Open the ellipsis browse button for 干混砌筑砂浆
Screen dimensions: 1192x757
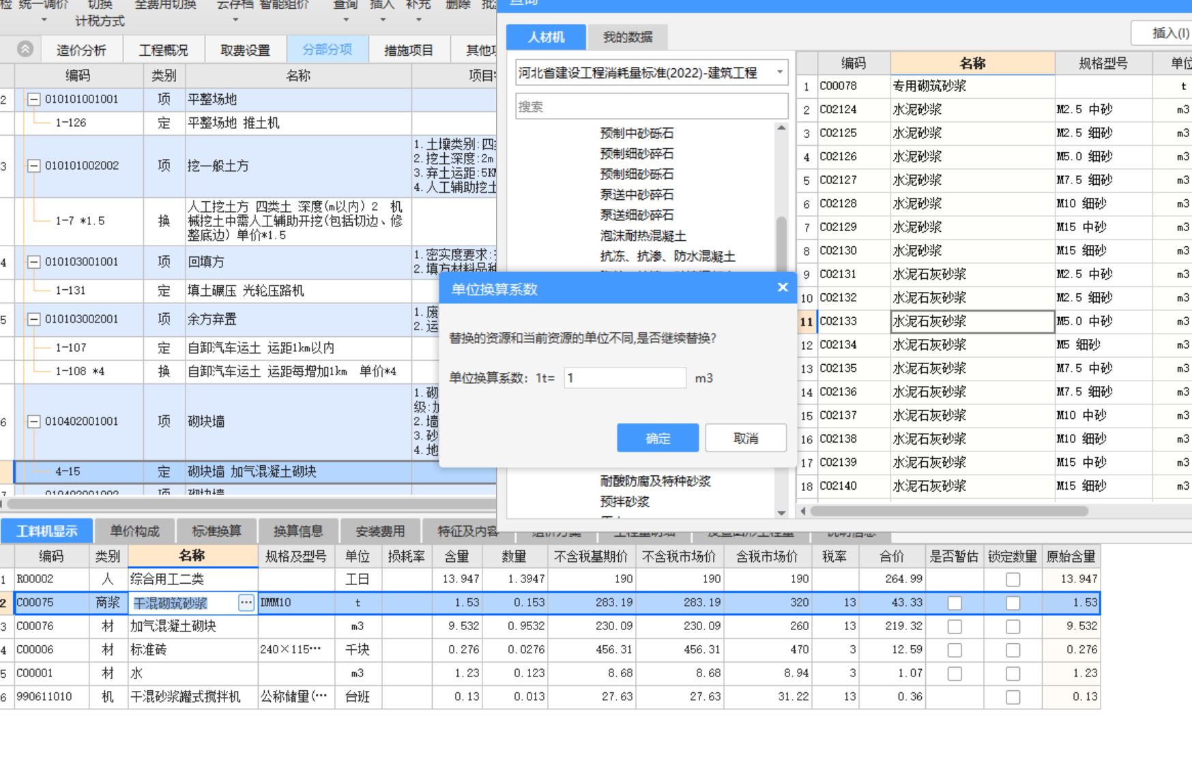[x=246, y=603]
